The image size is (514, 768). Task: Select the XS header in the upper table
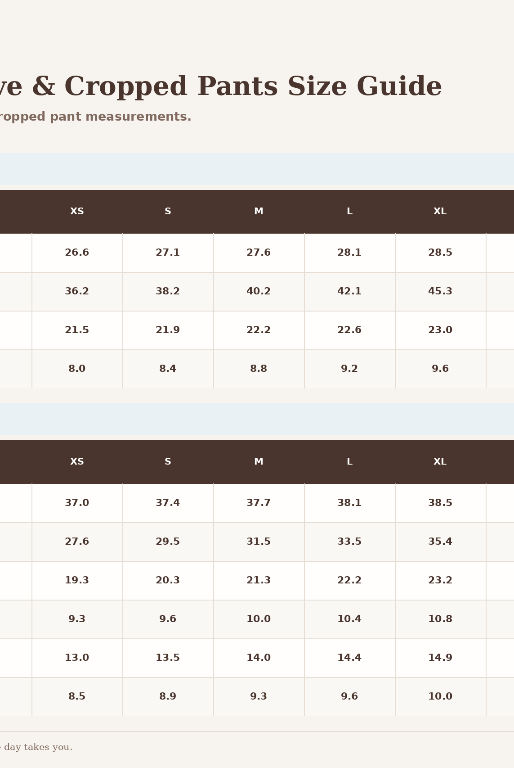[x=77, y=212]
